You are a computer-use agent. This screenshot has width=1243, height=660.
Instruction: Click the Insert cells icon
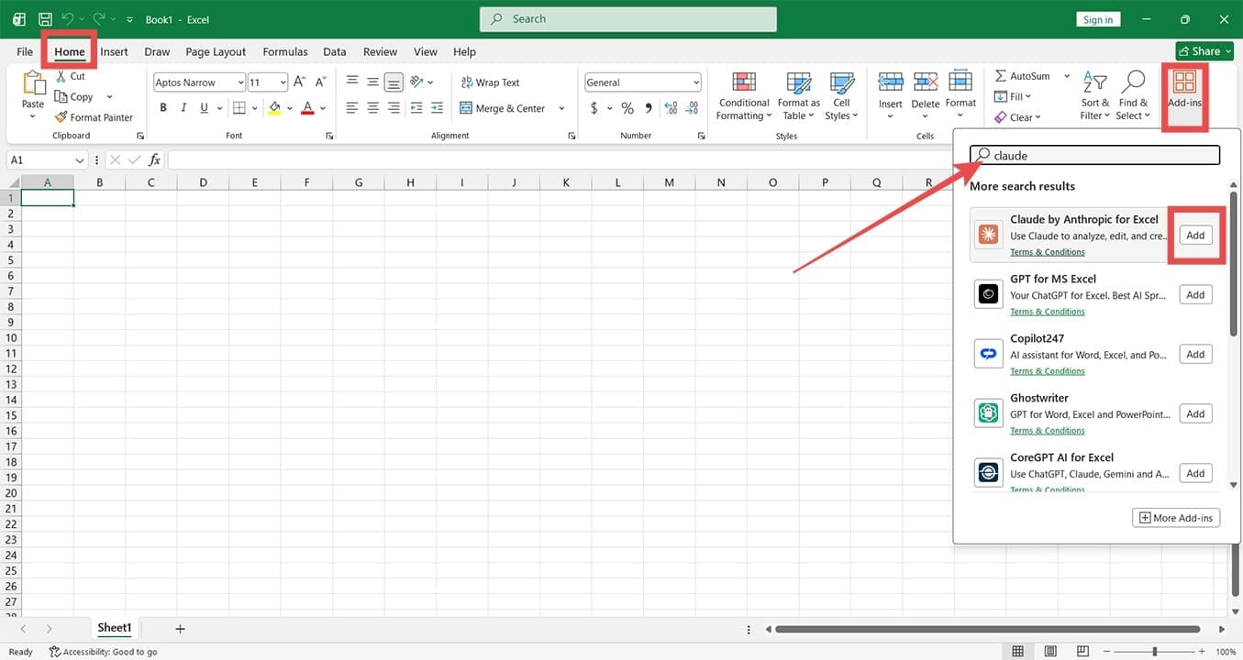890,83
